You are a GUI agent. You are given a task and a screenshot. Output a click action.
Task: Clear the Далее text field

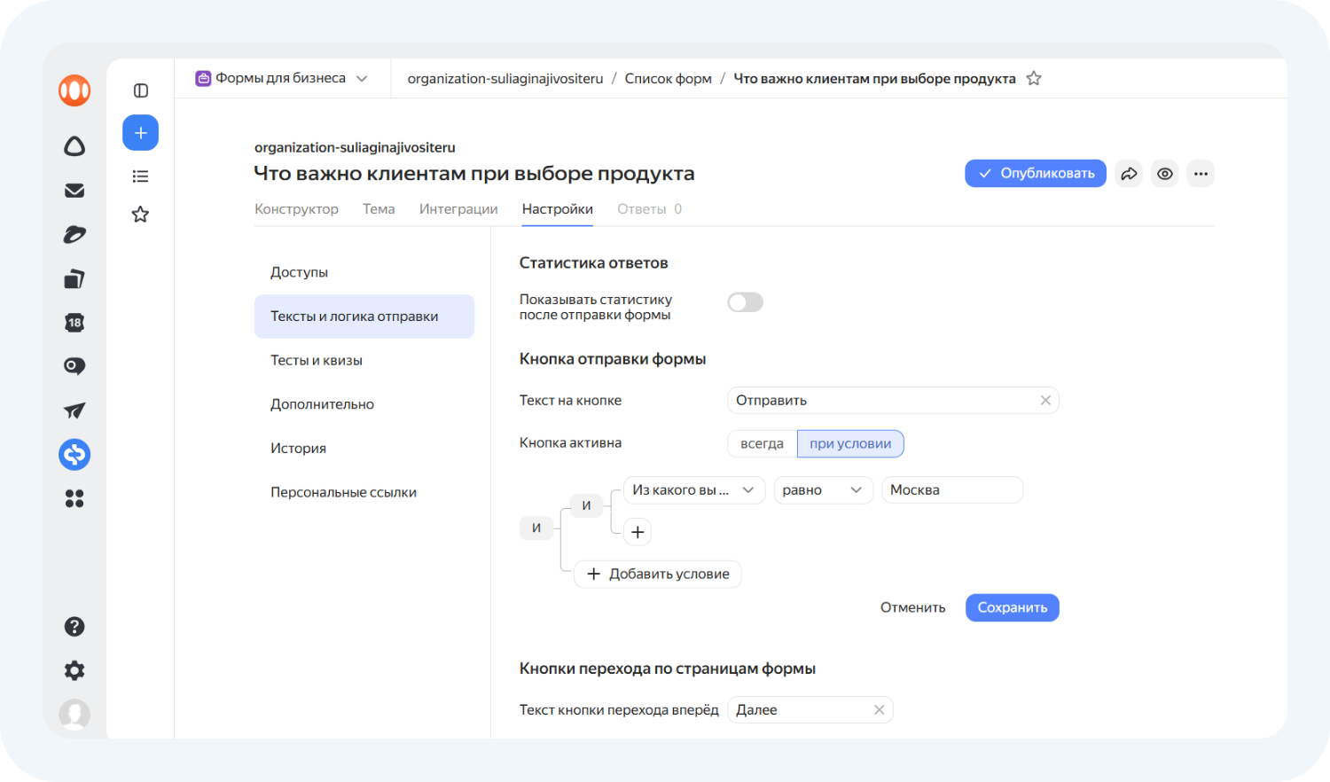pyautogui.click(x=879, y=710)
